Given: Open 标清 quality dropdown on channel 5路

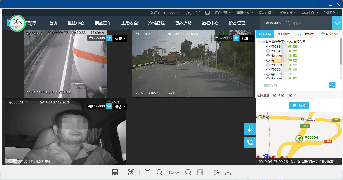Looking at the screenshot, I should tap(247, 39).
